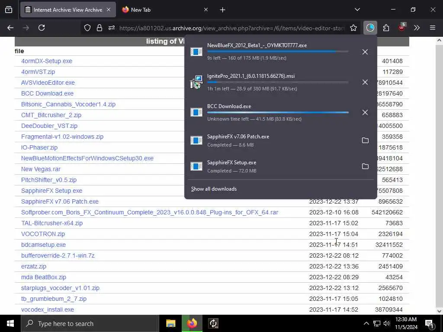
Task: Download 4ormDX-Setup.exe link
Action: 47,61
